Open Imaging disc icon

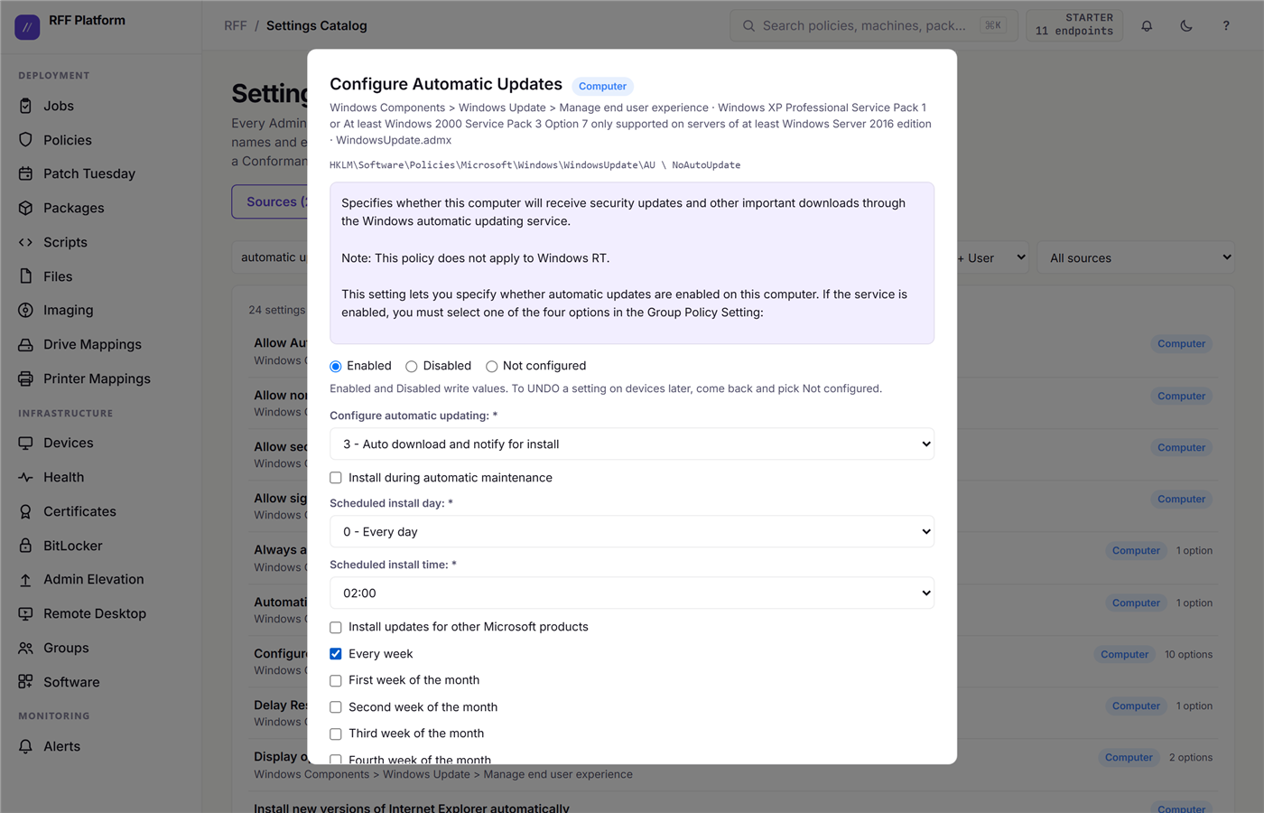[x=25, y=310]
